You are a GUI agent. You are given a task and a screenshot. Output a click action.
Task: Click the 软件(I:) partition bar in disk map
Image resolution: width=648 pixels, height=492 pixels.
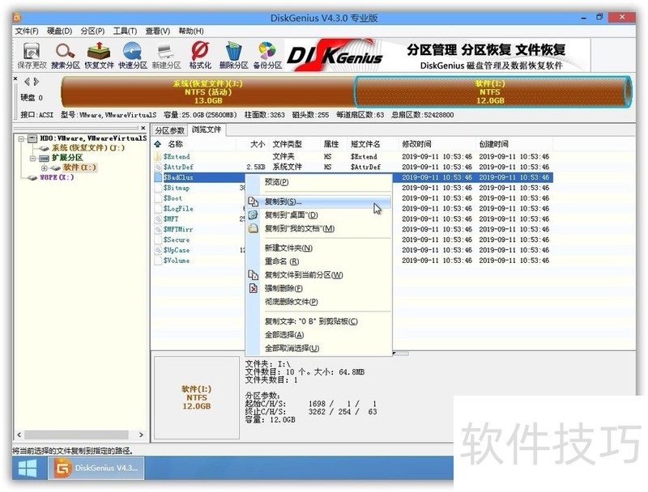coord(492,91)
